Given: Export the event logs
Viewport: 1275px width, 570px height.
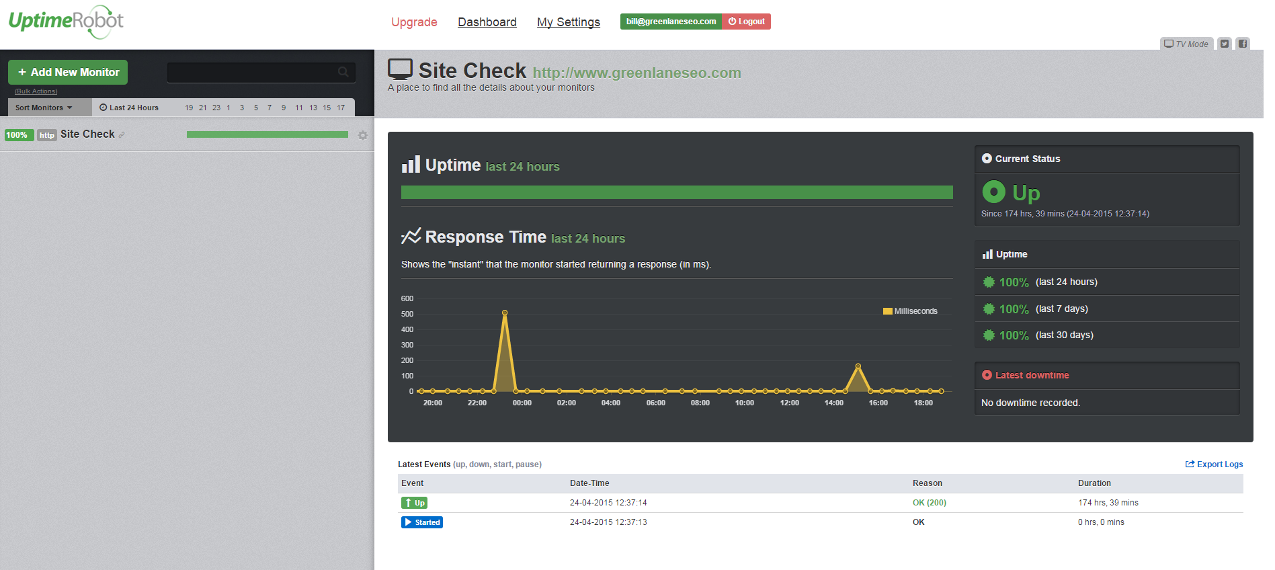Looking at the screenshot, I should (1214, 464).
